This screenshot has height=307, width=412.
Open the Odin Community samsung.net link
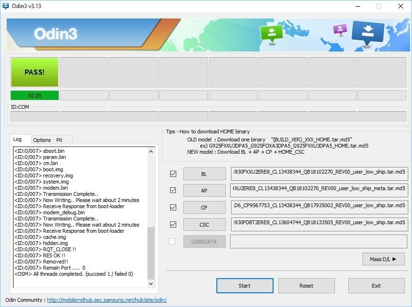107,300
